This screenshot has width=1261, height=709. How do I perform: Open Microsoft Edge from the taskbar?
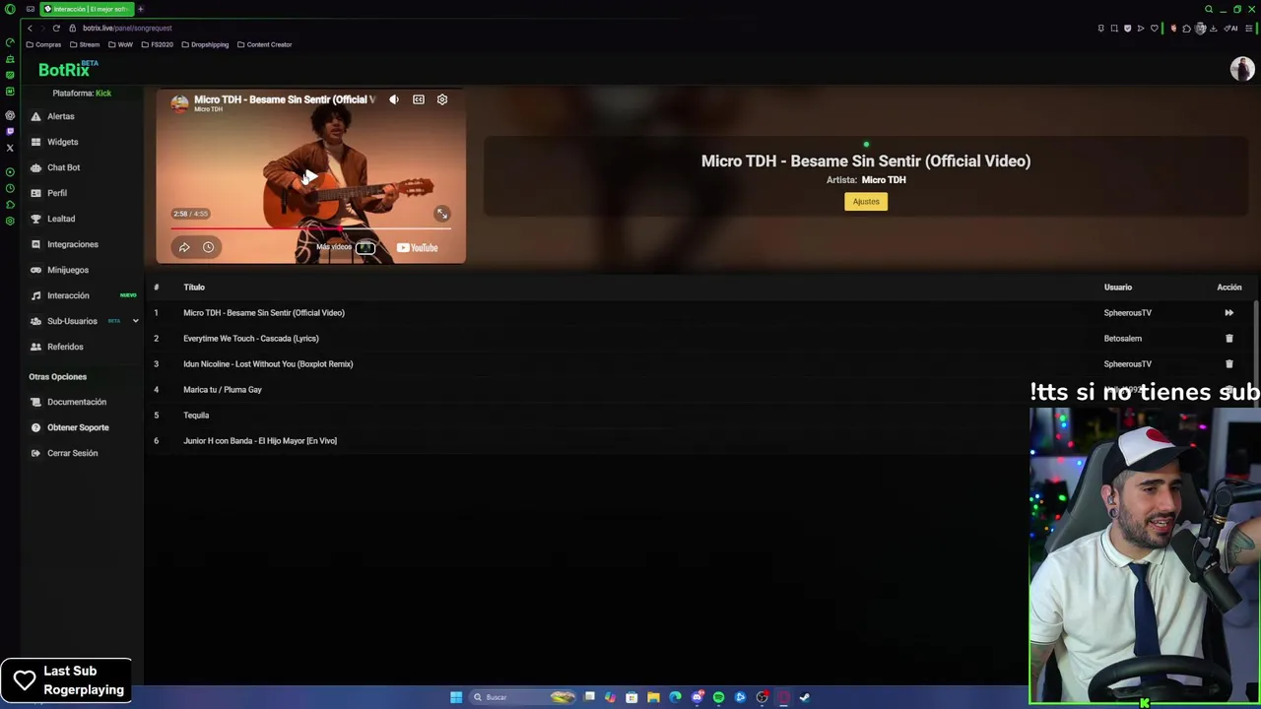coord(675,697)
